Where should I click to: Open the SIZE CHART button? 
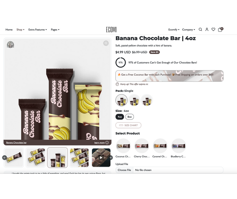click(x=128, y=125)
